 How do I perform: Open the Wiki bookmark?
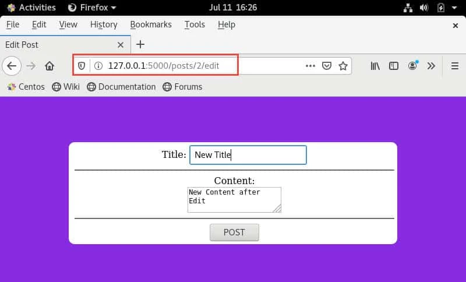(66, 87)
